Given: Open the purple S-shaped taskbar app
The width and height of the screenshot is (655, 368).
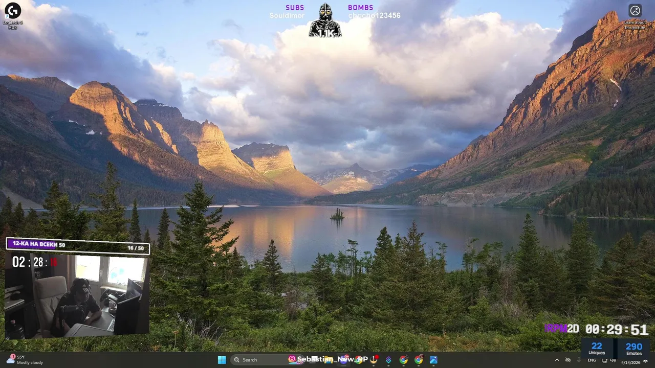Looking at the screenshot, I should tap(389, 360).
